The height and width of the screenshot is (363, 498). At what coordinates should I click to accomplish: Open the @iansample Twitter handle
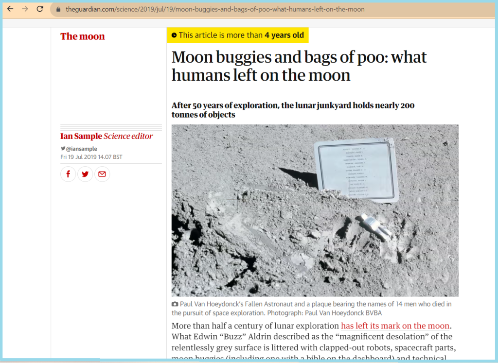pos(81,149)
